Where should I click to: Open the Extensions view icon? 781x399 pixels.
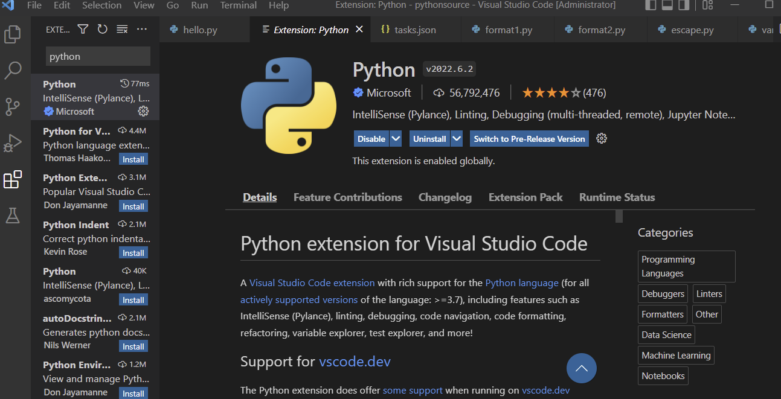click(x=13, y=179)
